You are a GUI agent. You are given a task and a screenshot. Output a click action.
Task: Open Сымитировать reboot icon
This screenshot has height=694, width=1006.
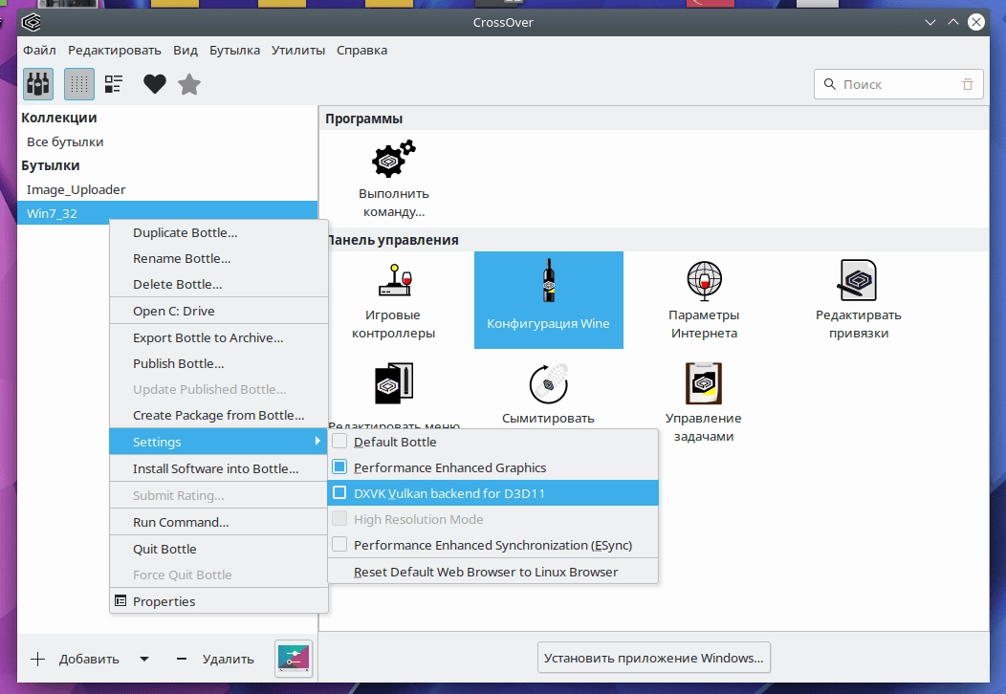click(549, 383)
